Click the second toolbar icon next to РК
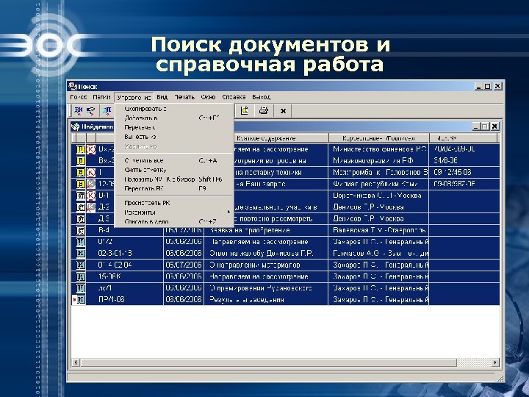This screenshot has width=529, height=397. (91, 110)
